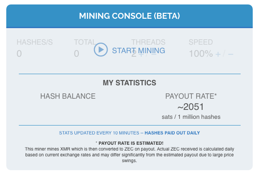
Task: Click the ~2051 payout rate value
Action: (x=190, y=107)
